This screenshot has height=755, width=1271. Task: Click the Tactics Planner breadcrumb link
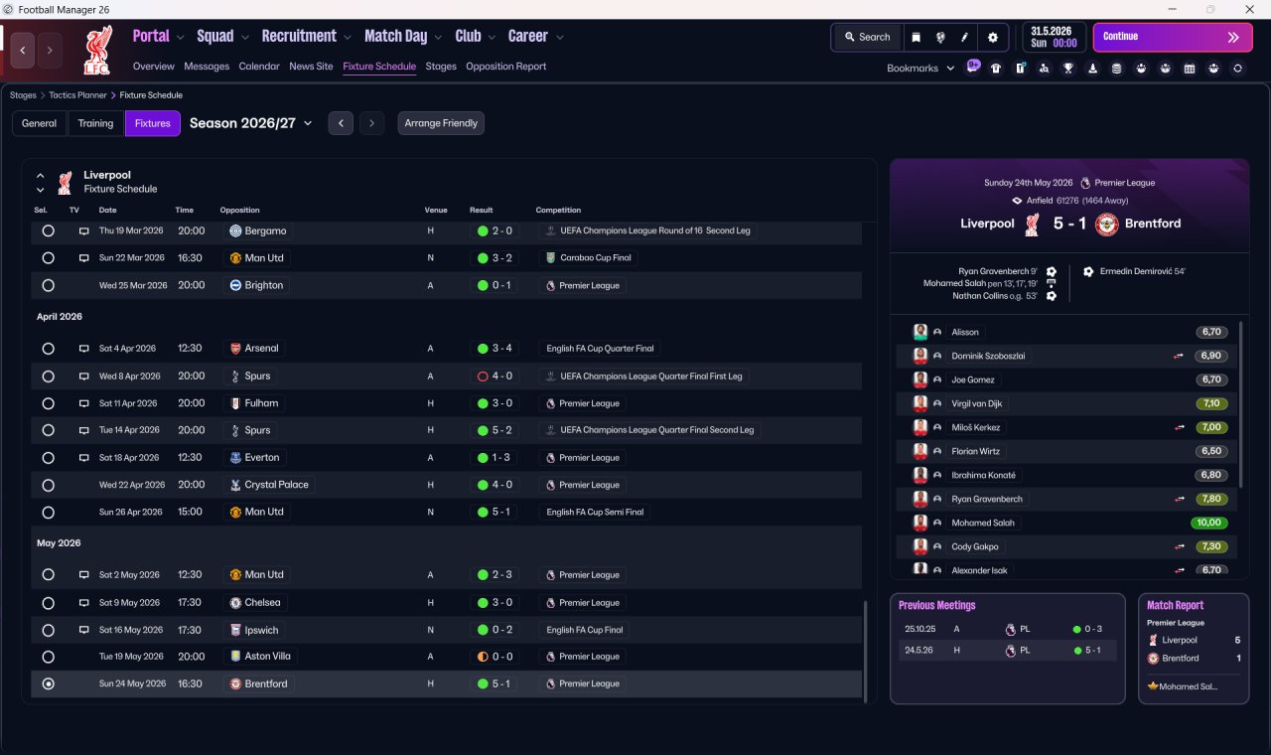tap(78, 95)
